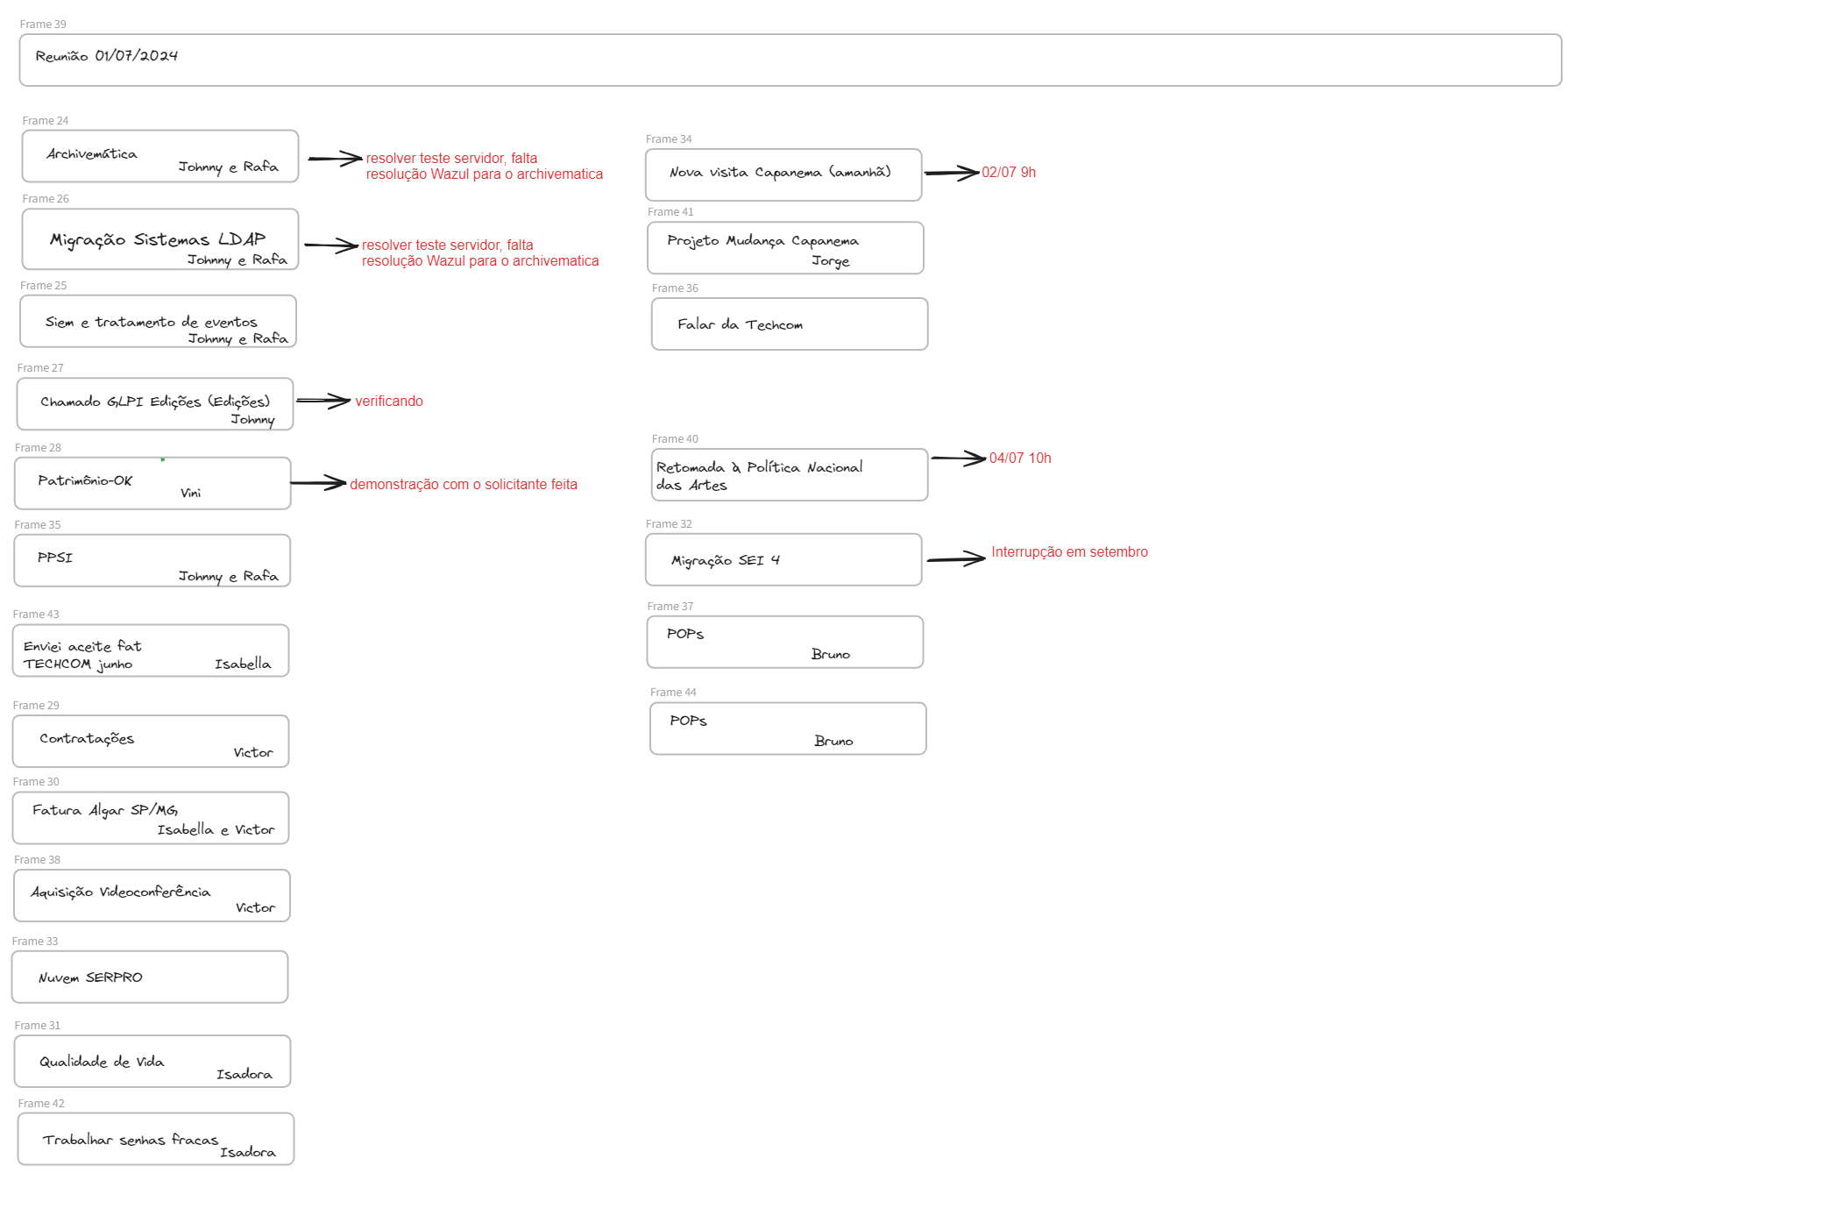The width and height of the screenshot is (1829, 1230).
Task: Click the 'Frame 44' label
Action: coord(673,693)
